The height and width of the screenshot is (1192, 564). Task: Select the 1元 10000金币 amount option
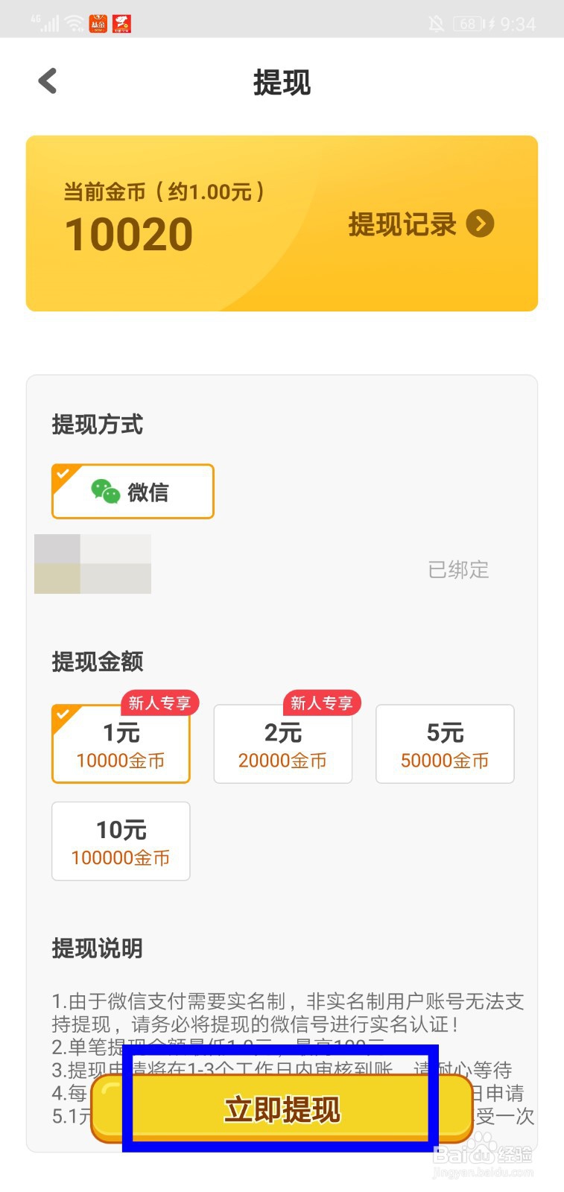121,744
